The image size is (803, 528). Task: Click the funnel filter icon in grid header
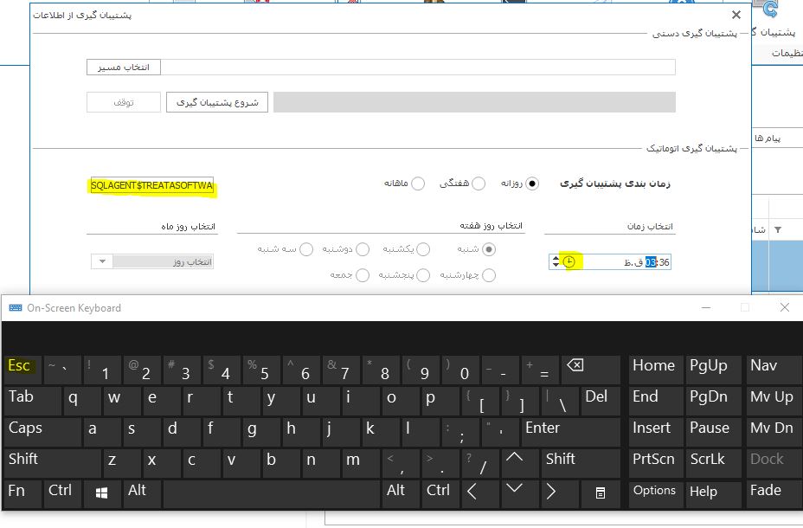click(x=777, y=229)
